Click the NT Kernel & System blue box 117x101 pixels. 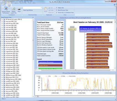point(90,29)
